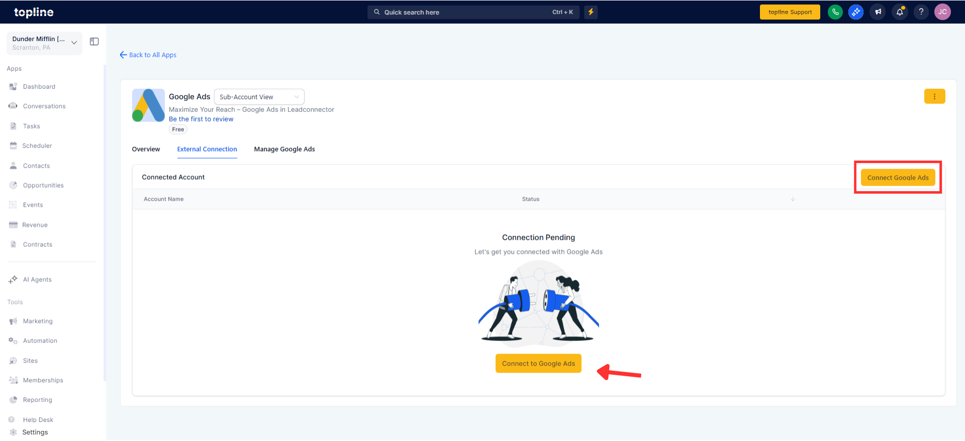Click the Revenue card icon
The height and width of the screenshot is (441, 965).
pos(13,225)
